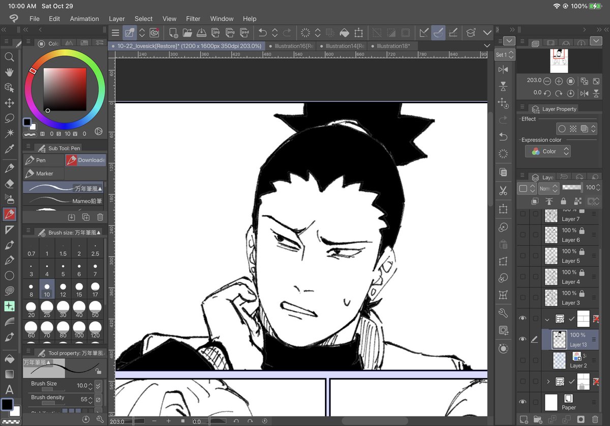Open the canvas tab list chevron
610x426 pixels.
click(x=487, y=46)
